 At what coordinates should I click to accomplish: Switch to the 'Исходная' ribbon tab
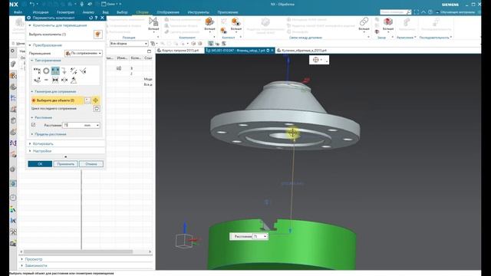(41, 12)
